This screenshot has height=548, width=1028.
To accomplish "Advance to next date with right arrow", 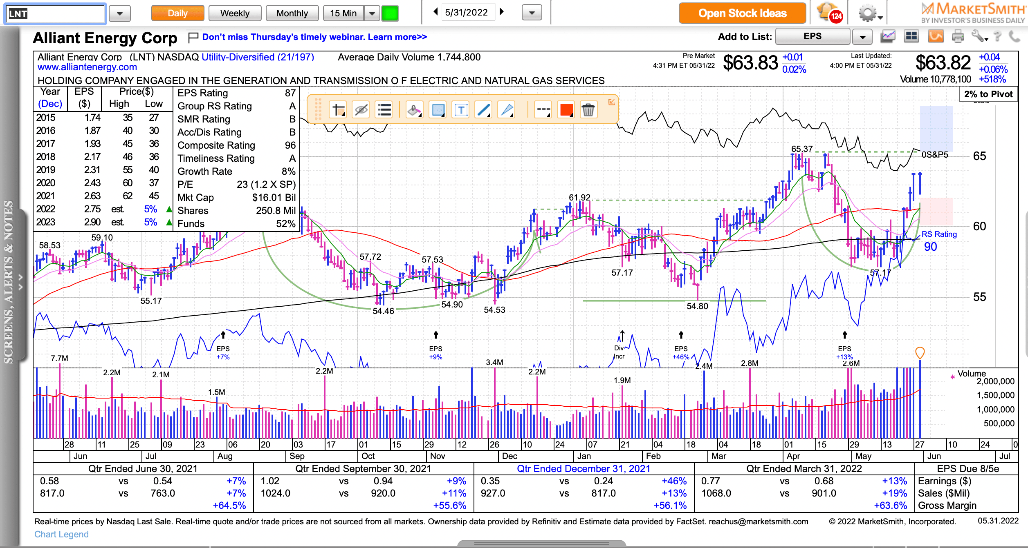I will [502, 12].
